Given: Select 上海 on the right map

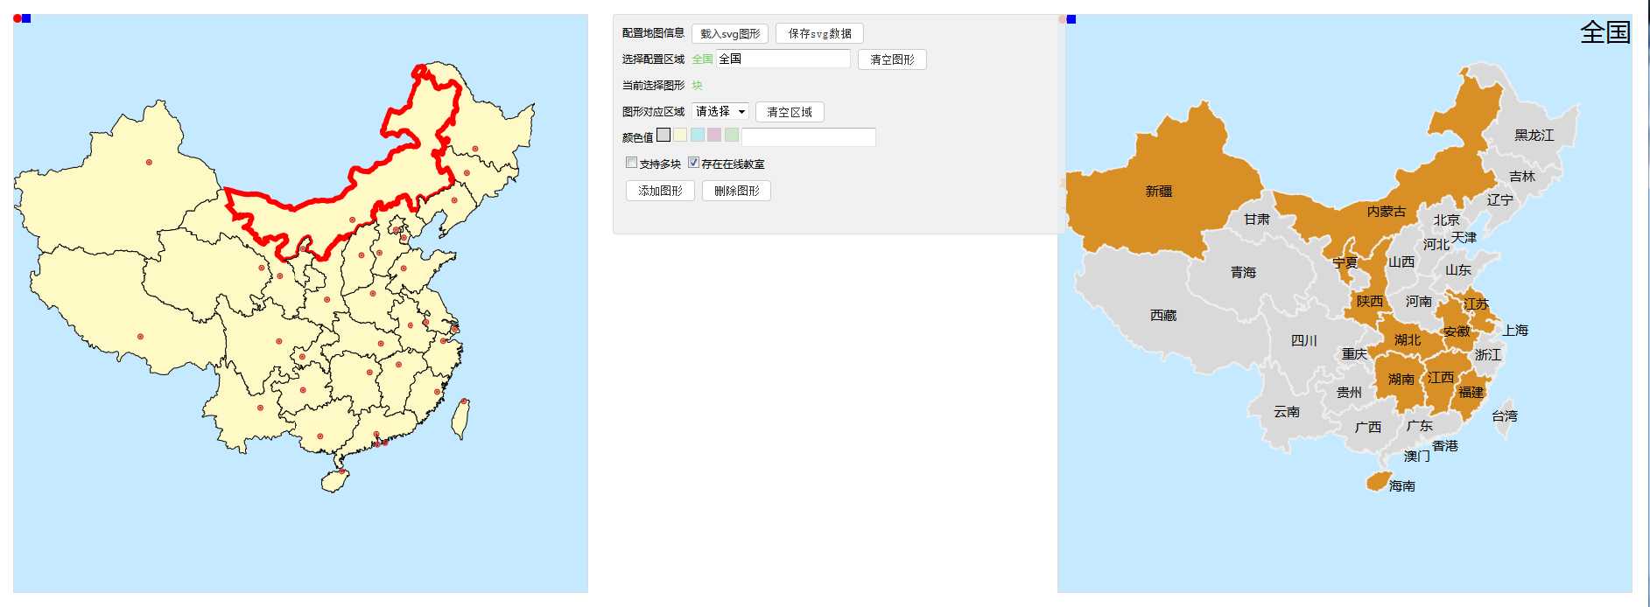Looking at the screenshot, I should [1515, 330].
